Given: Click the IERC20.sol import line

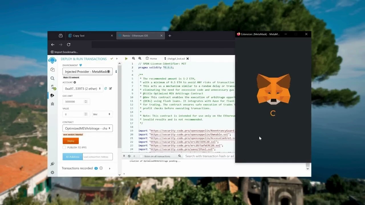Looking at the screenshot, I should (179, 142).
